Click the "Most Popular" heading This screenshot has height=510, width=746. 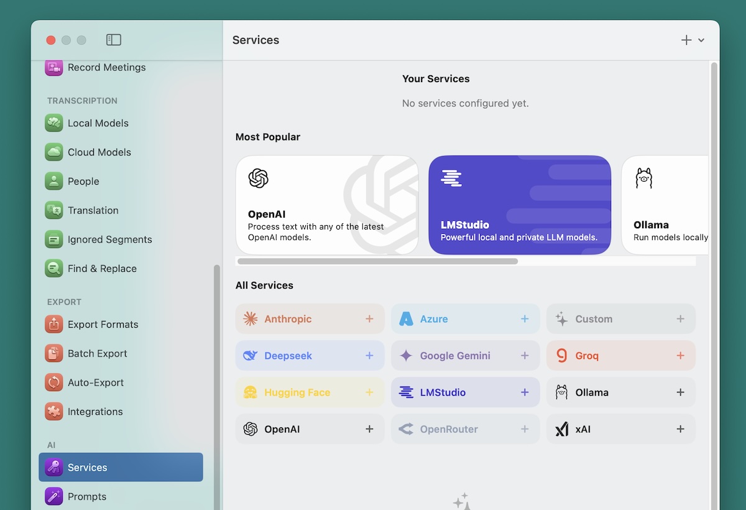pos(268,137)
